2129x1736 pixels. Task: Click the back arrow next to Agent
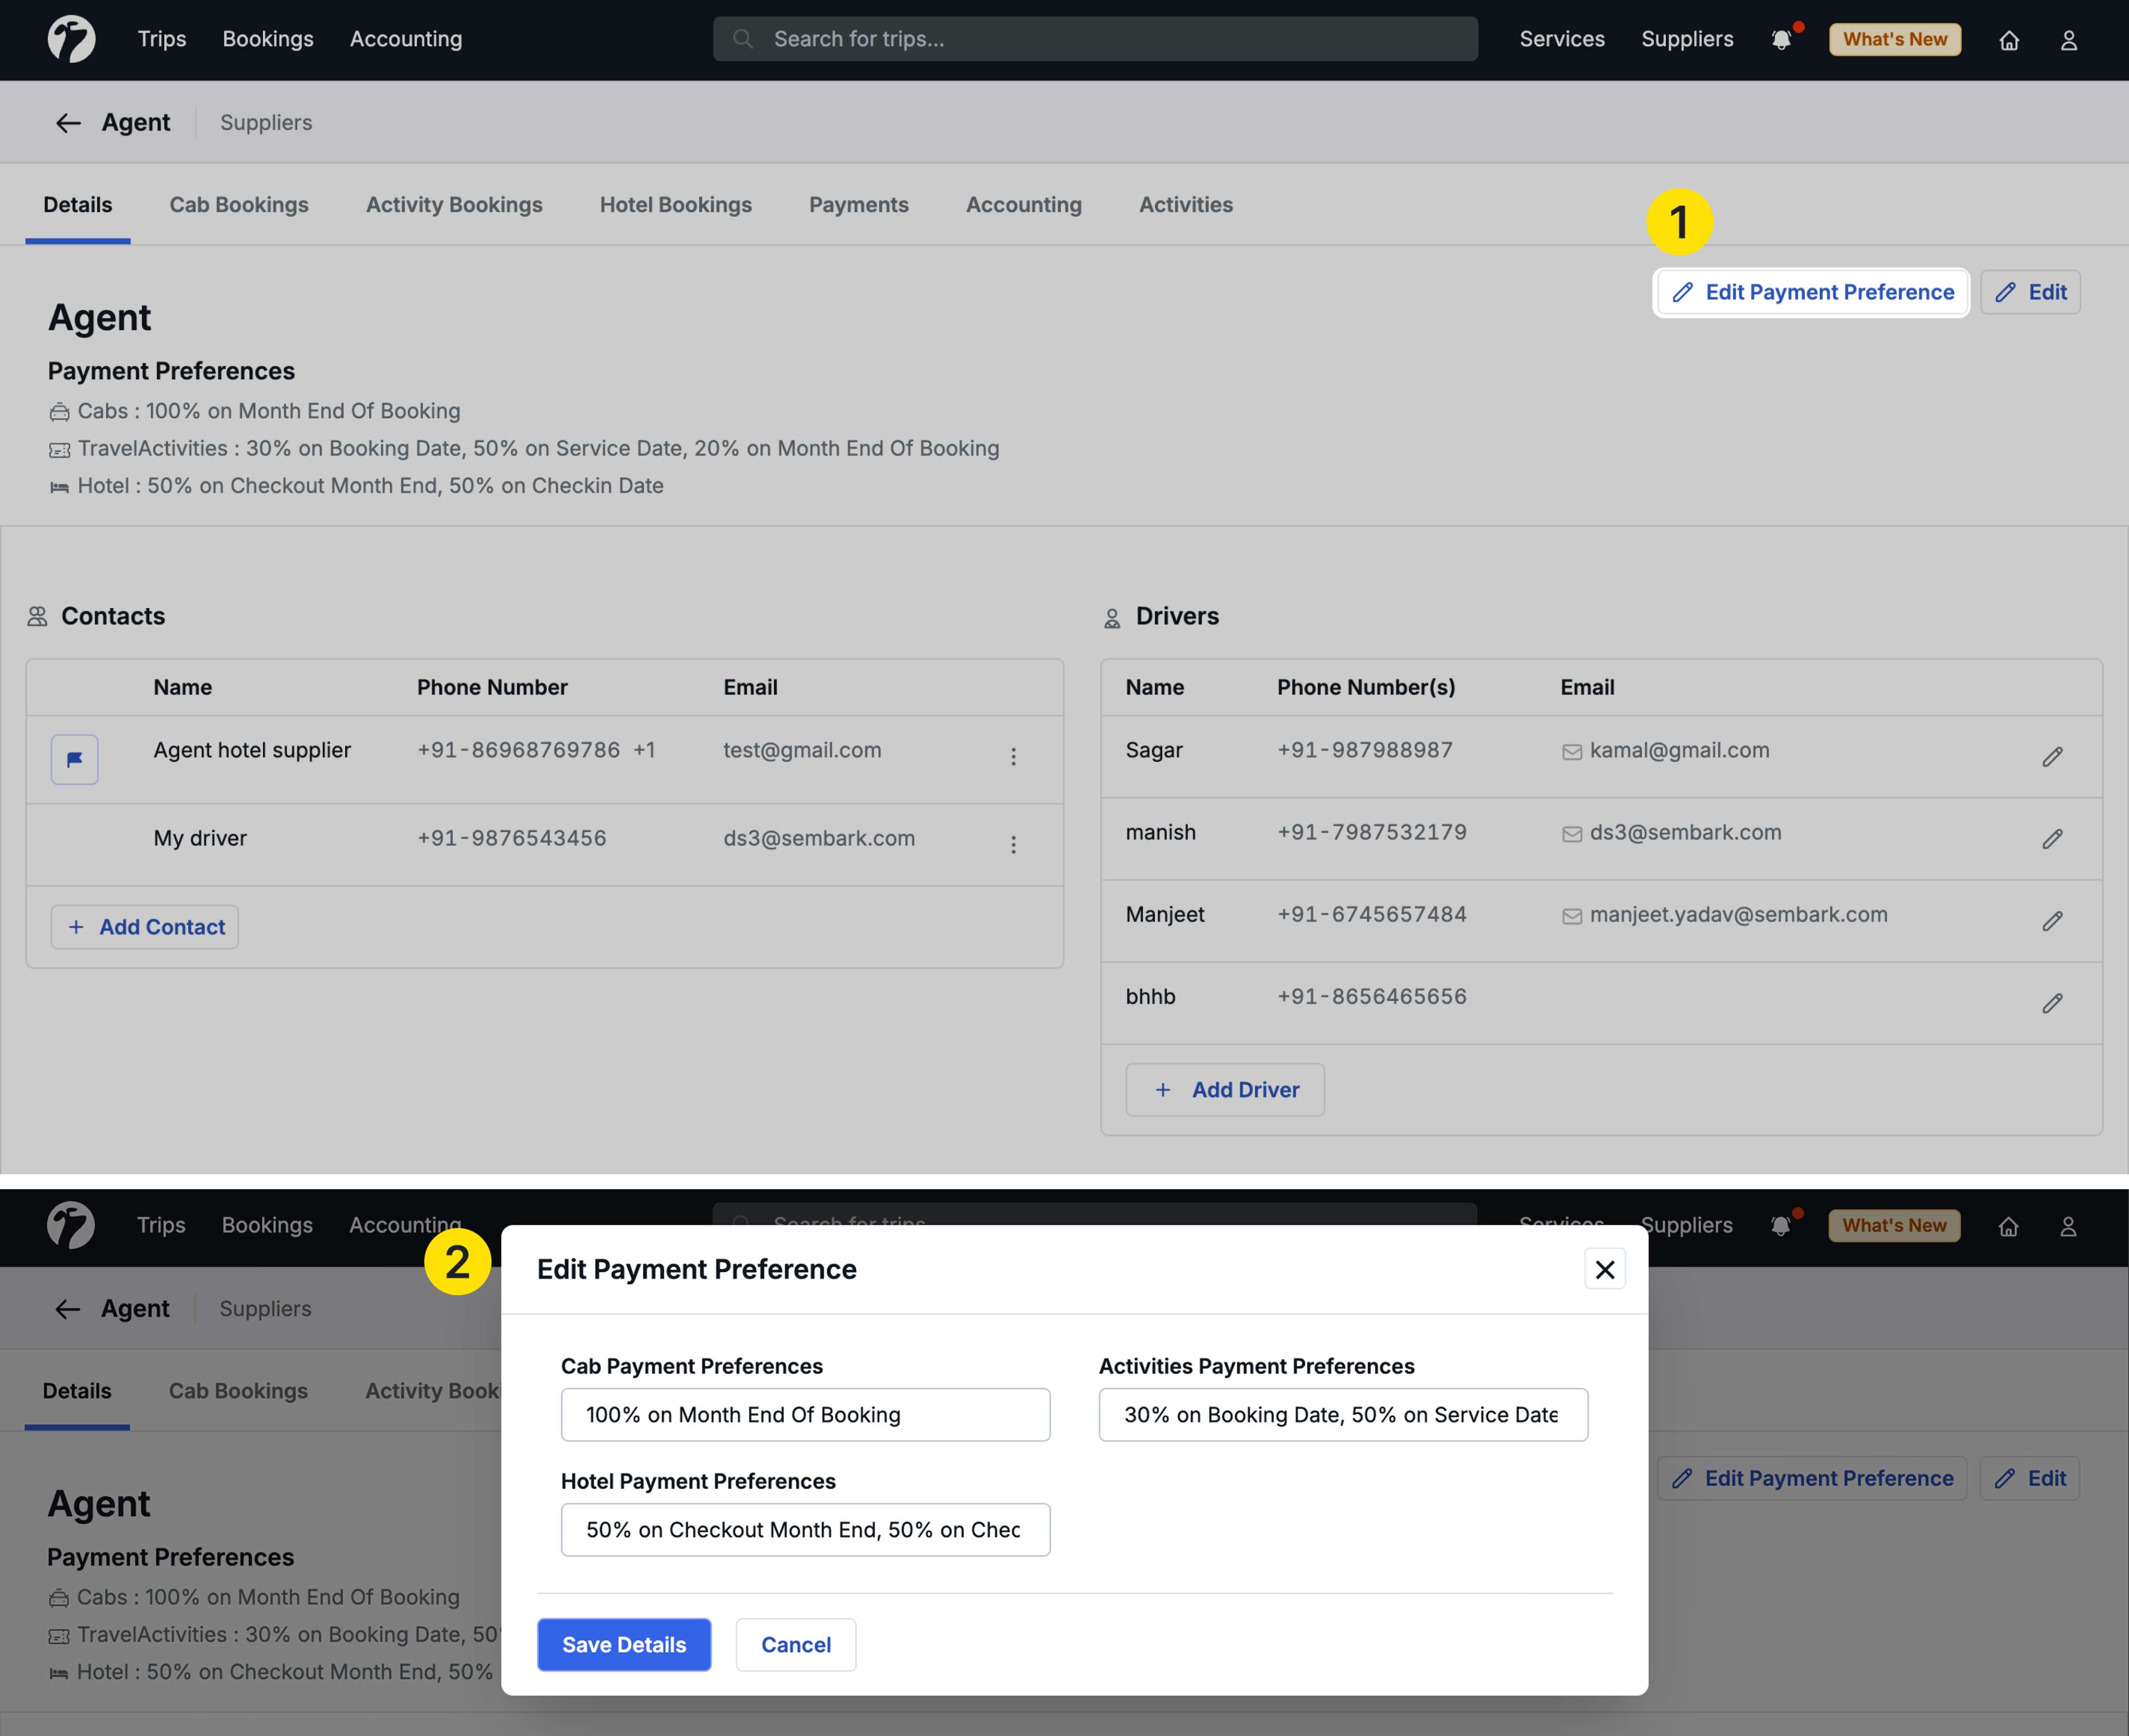tap(68, 123)
